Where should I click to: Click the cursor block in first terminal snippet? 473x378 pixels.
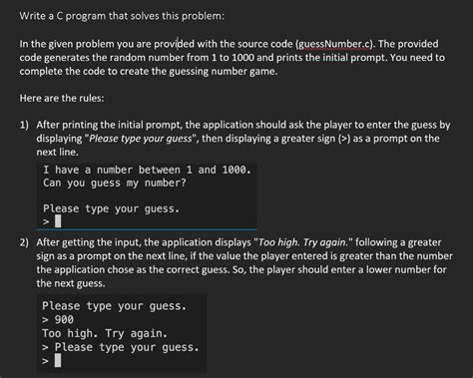58,220
